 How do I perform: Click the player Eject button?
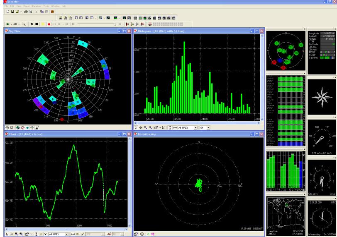point(32,24)
